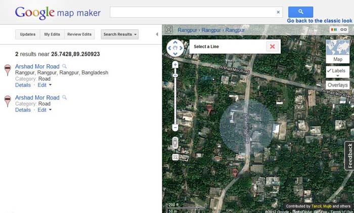
Task: Click the second result's road pin icon in list
Action: (x=8, y=101)
